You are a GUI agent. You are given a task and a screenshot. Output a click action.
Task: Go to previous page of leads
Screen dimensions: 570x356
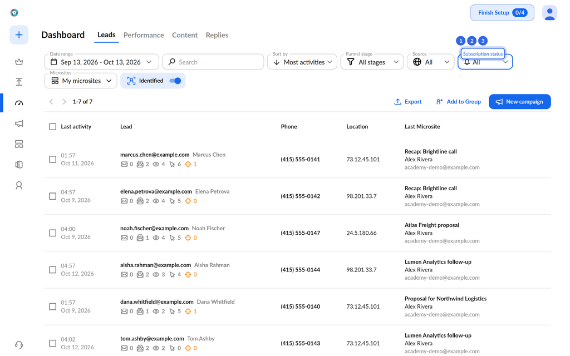pyautogui.click(x=51, y=102)
